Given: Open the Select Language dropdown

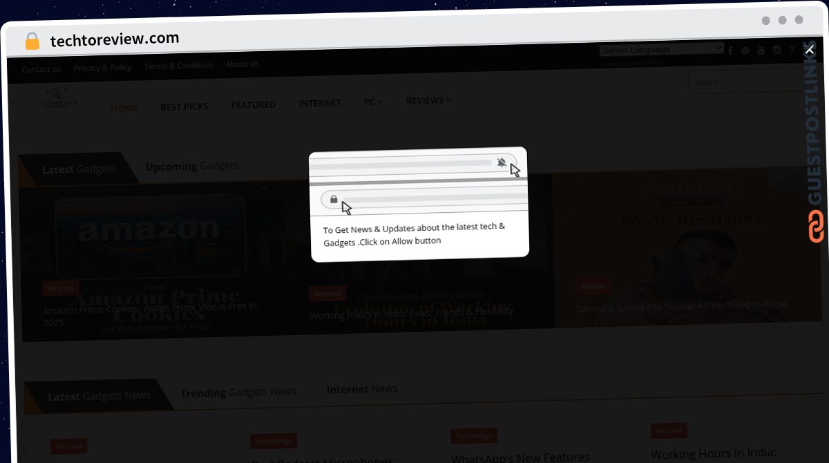Looking at the screenshot, I should (x=662, y=49).
